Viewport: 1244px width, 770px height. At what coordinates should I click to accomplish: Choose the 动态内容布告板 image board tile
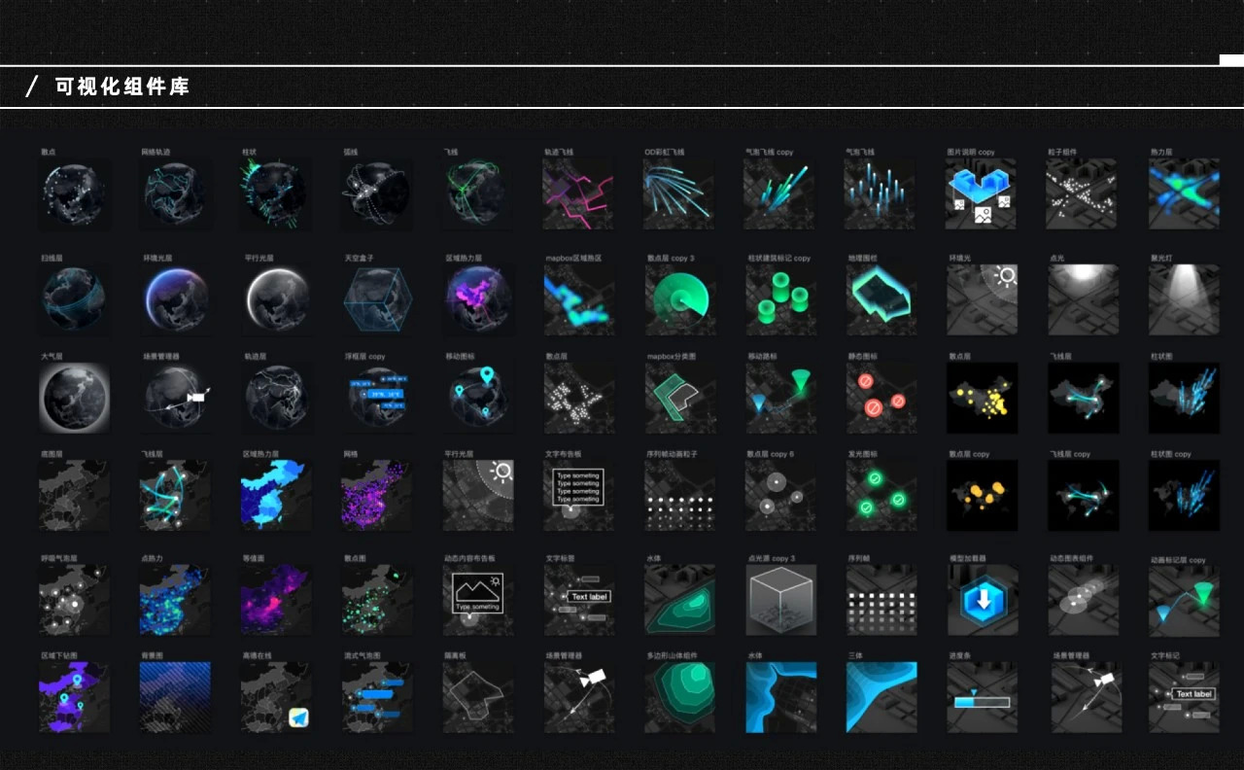pyautogui.click(x=476, y=600)
